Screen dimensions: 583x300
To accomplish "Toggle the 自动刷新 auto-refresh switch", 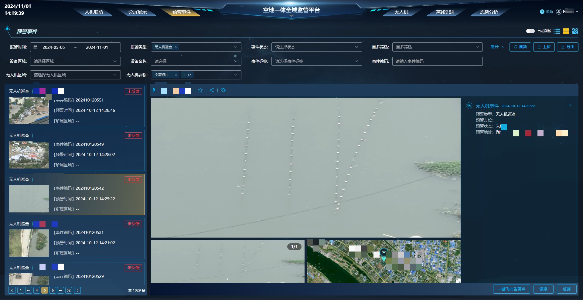I will [530, 31].
